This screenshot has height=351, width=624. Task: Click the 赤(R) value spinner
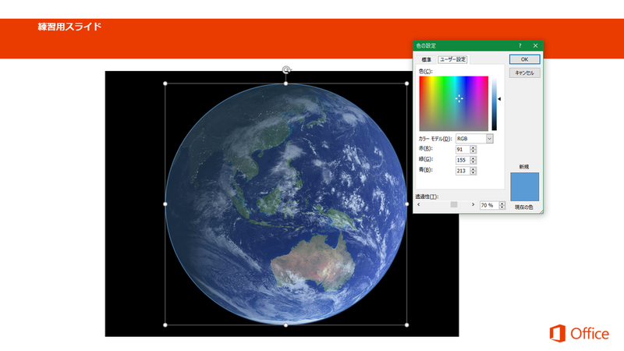pyautogui.click(x=473, y=149)
